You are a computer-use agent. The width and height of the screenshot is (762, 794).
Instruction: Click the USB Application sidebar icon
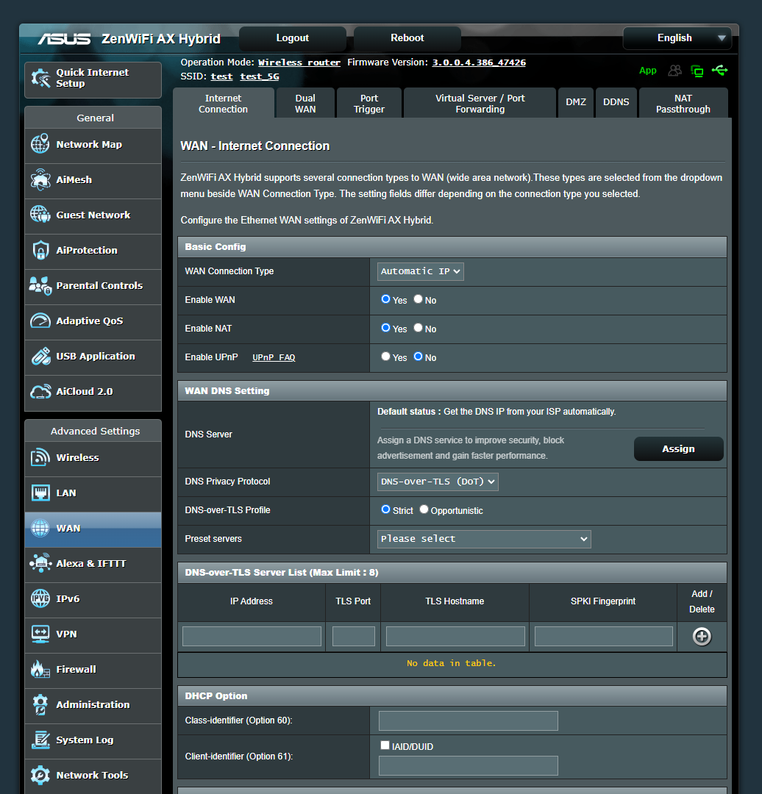[x=40, y=357]
